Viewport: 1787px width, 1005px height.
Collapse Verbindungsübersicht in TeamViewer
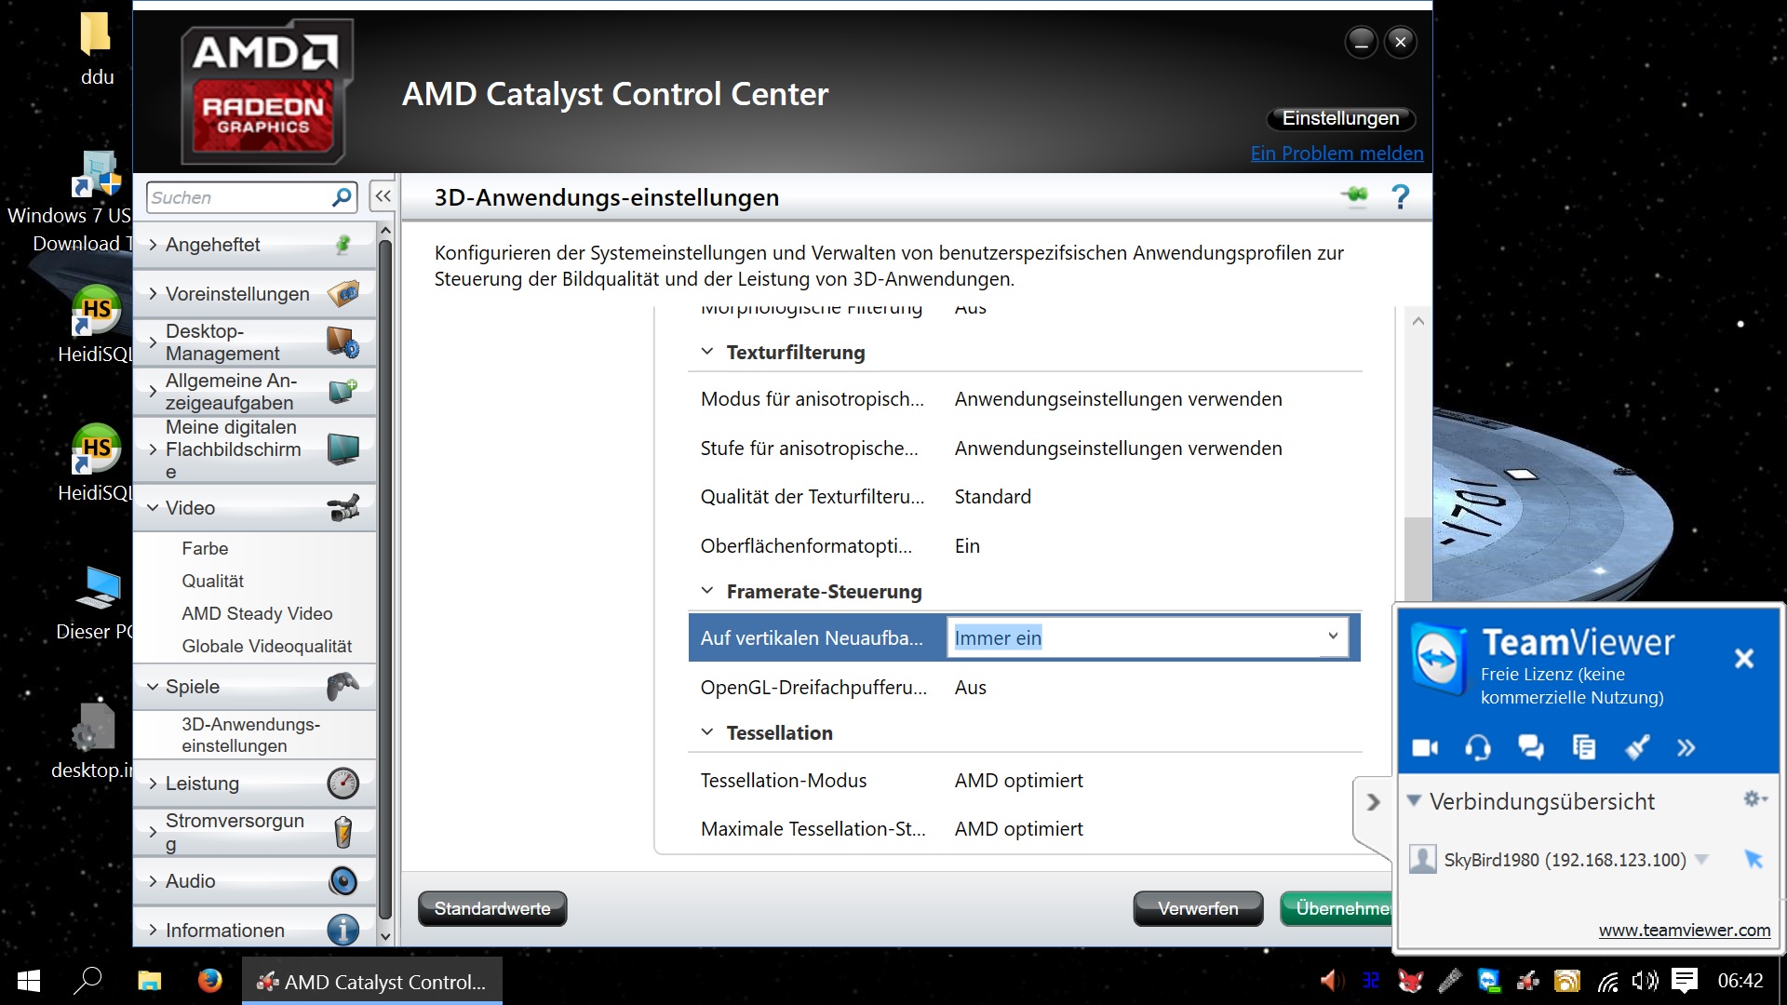coord(1414,800)
